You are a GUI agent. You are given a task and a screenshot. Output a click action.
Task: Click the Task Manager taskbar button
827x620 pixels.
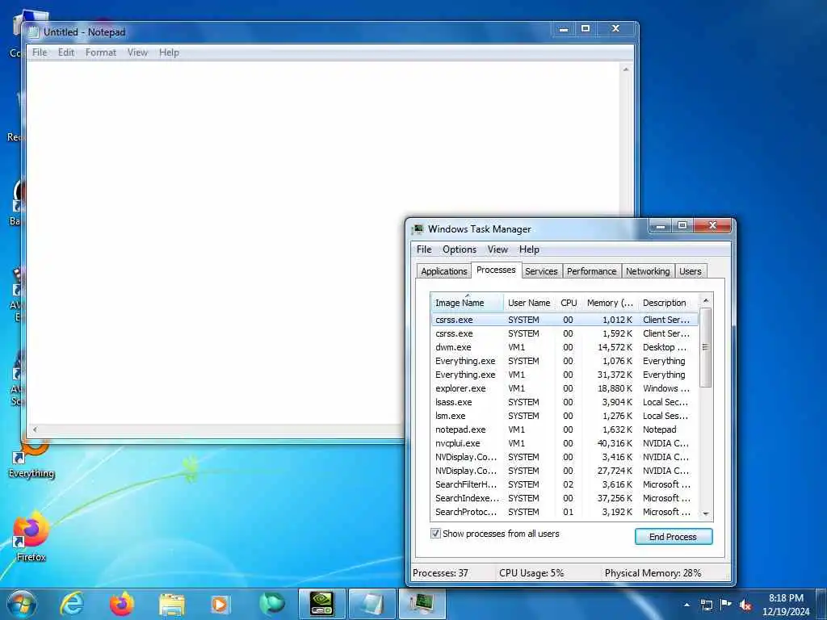tap(422, 604)
